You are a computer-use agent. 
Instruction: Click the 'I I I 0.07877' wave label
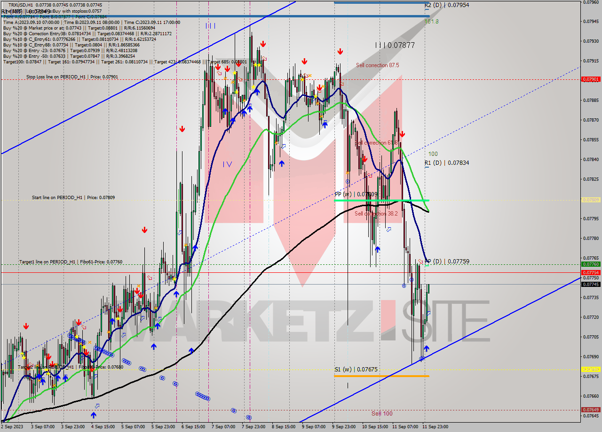395,45
